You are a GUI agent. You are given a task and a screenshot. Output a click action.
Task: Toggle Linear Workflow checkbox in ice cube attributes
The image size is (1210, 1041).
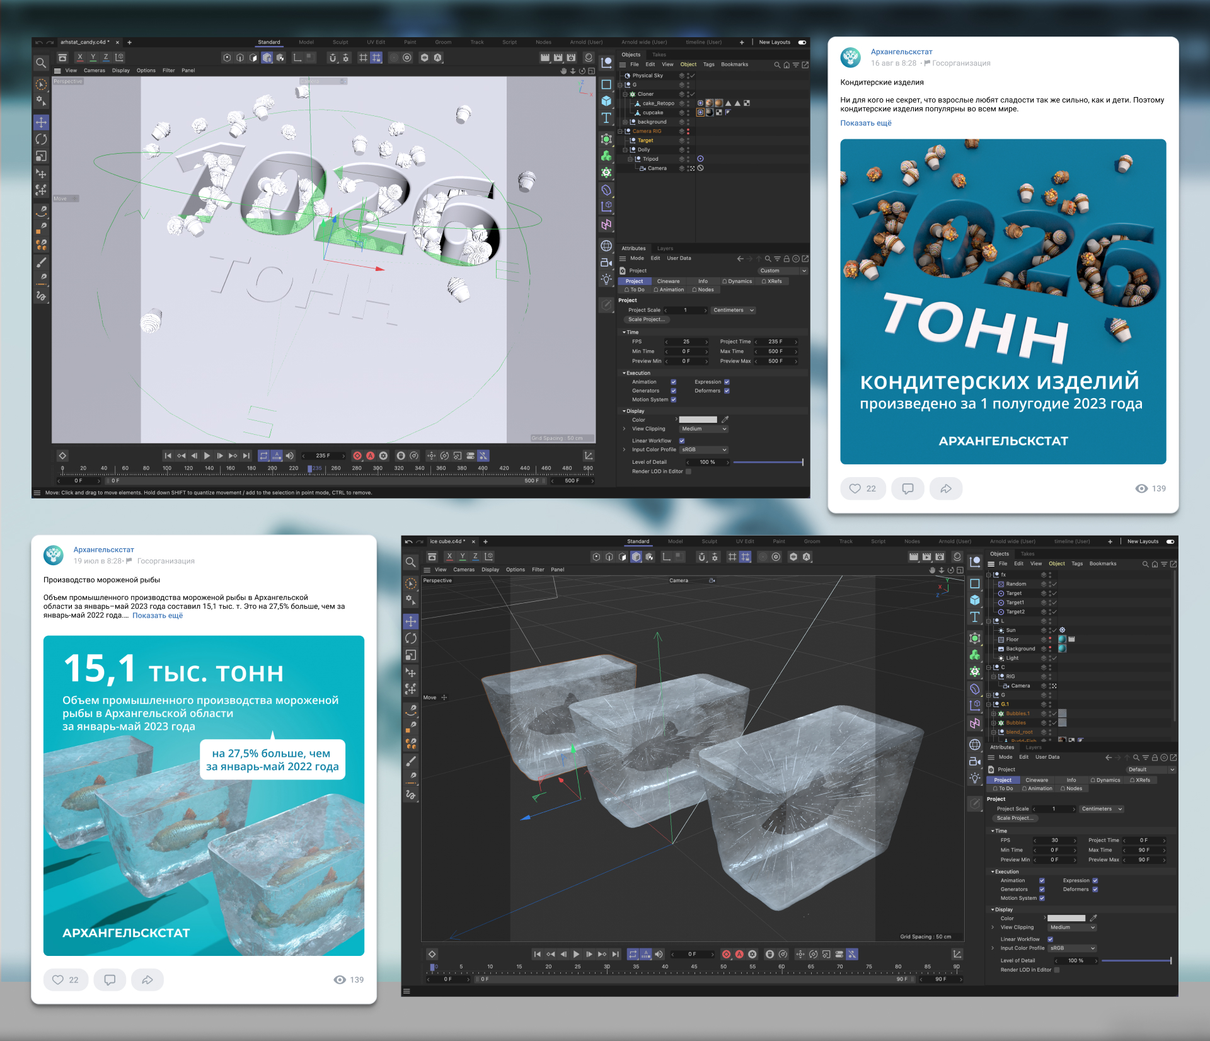click(1051, 939)
